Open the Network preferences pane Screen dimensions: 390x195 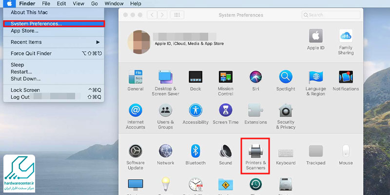165,154
